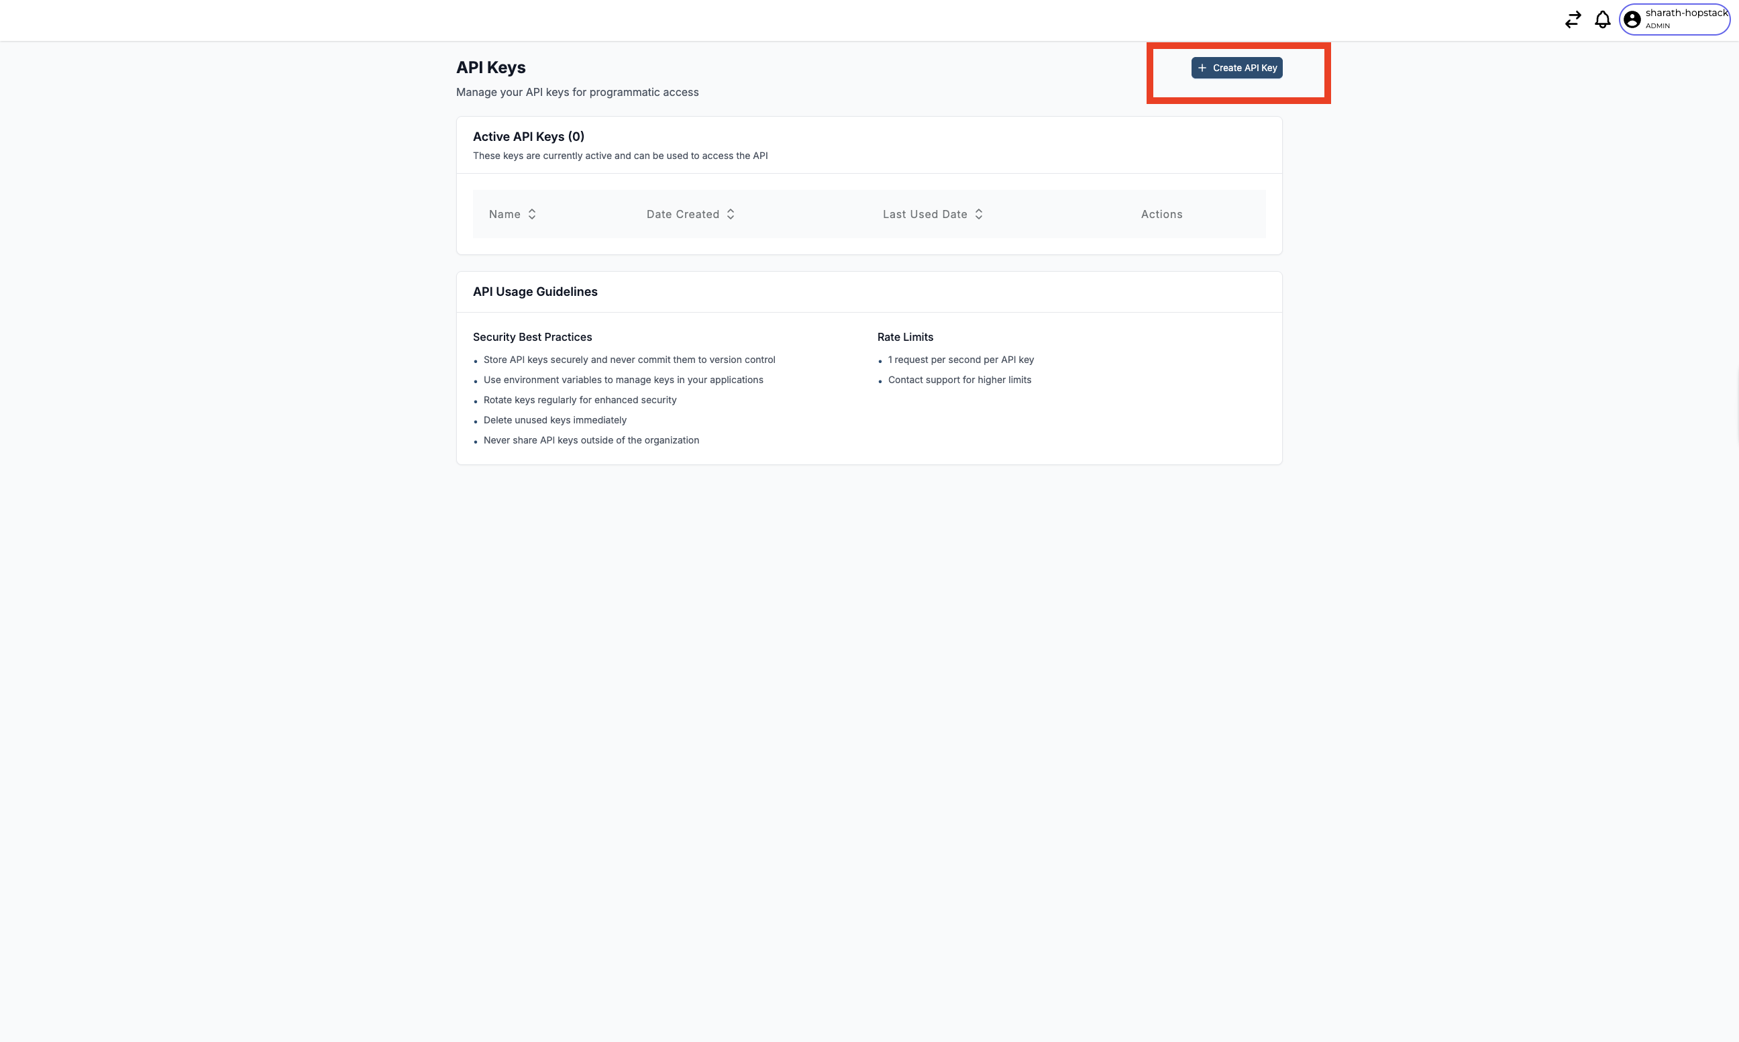
Task: Click the ADMIN role label
Action: [x=1658, y=26]
